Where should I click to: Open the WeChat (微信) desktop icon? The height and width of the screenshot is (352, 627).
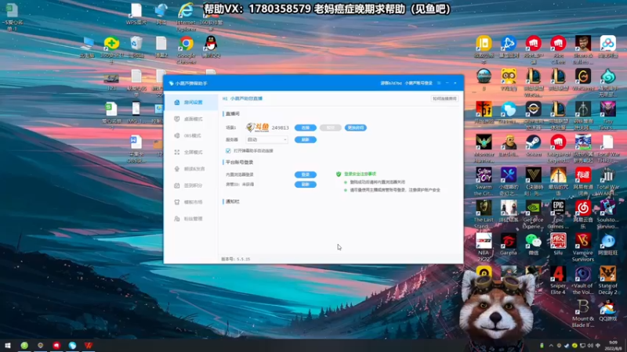pyautogui.click(x=534, y=245)
